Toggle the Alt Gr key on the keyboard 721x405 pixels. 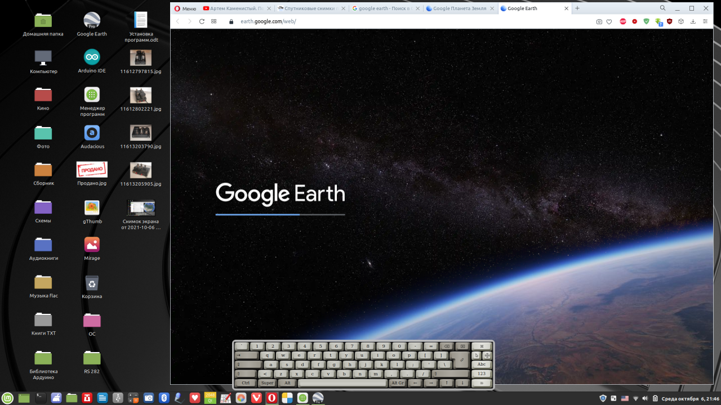(x=397, y=383)
